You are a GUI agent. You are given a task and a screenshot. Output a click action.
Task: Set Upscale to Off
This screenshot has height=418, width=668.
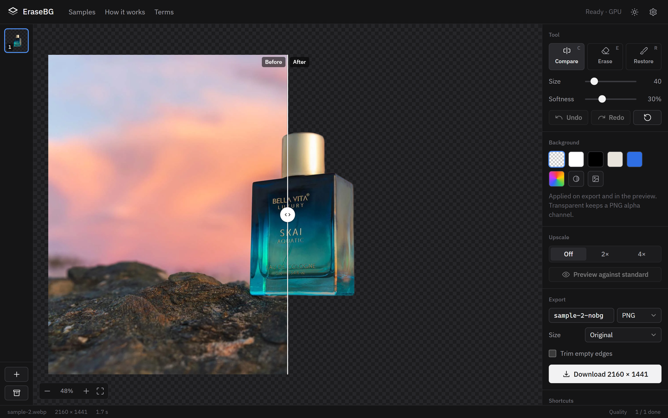568,254
